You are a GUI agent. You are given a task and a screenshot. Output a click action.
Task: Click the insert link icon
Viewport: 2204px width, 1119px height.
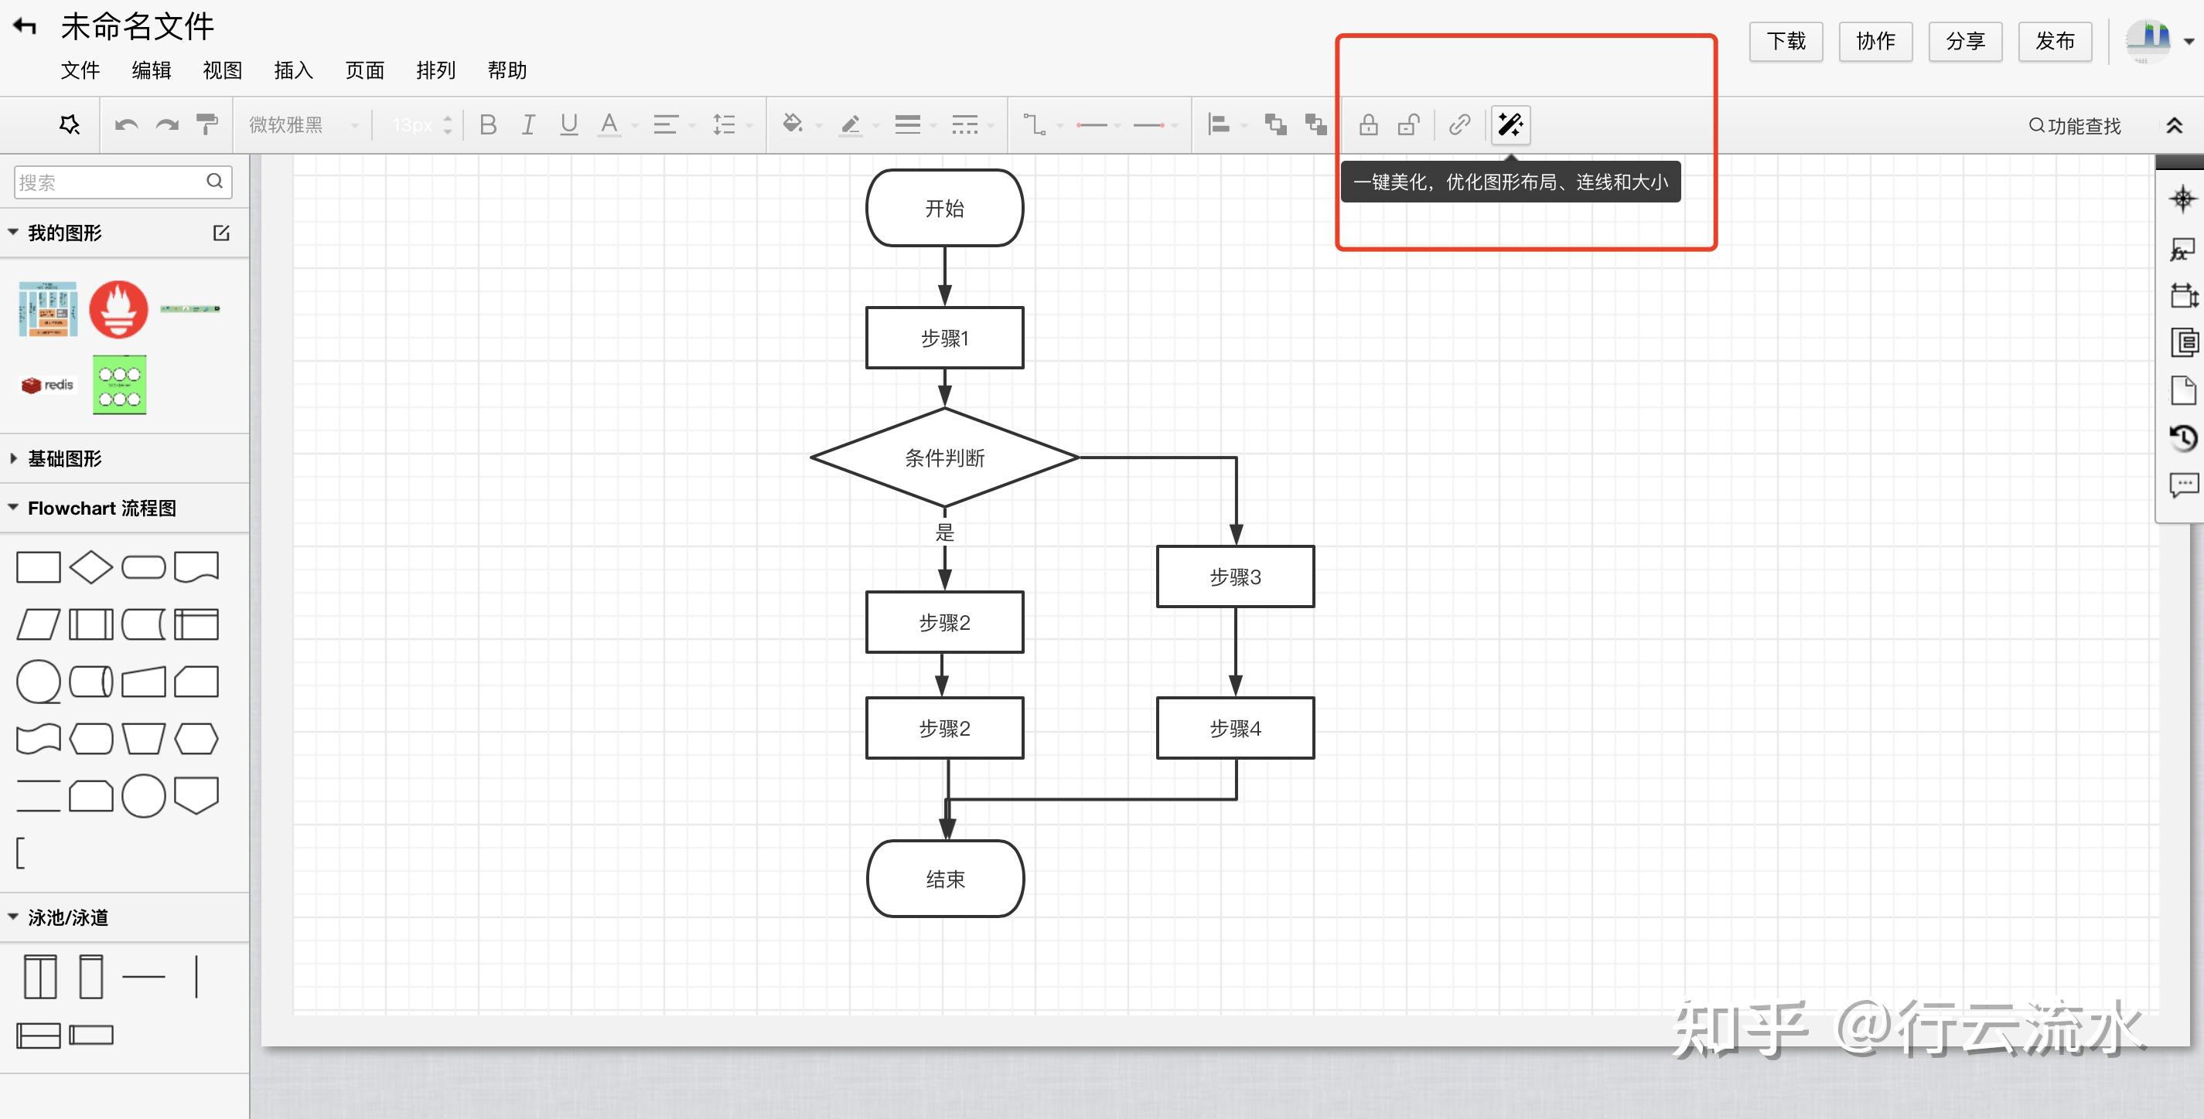[1459, 125]
